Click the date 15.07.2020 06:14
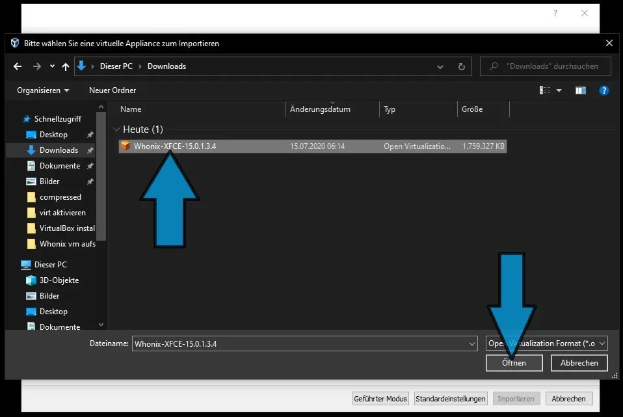623x417 pixels. [317, 146]
